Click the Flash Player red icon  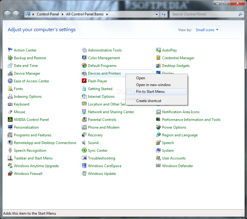click(x=84, y=81)
